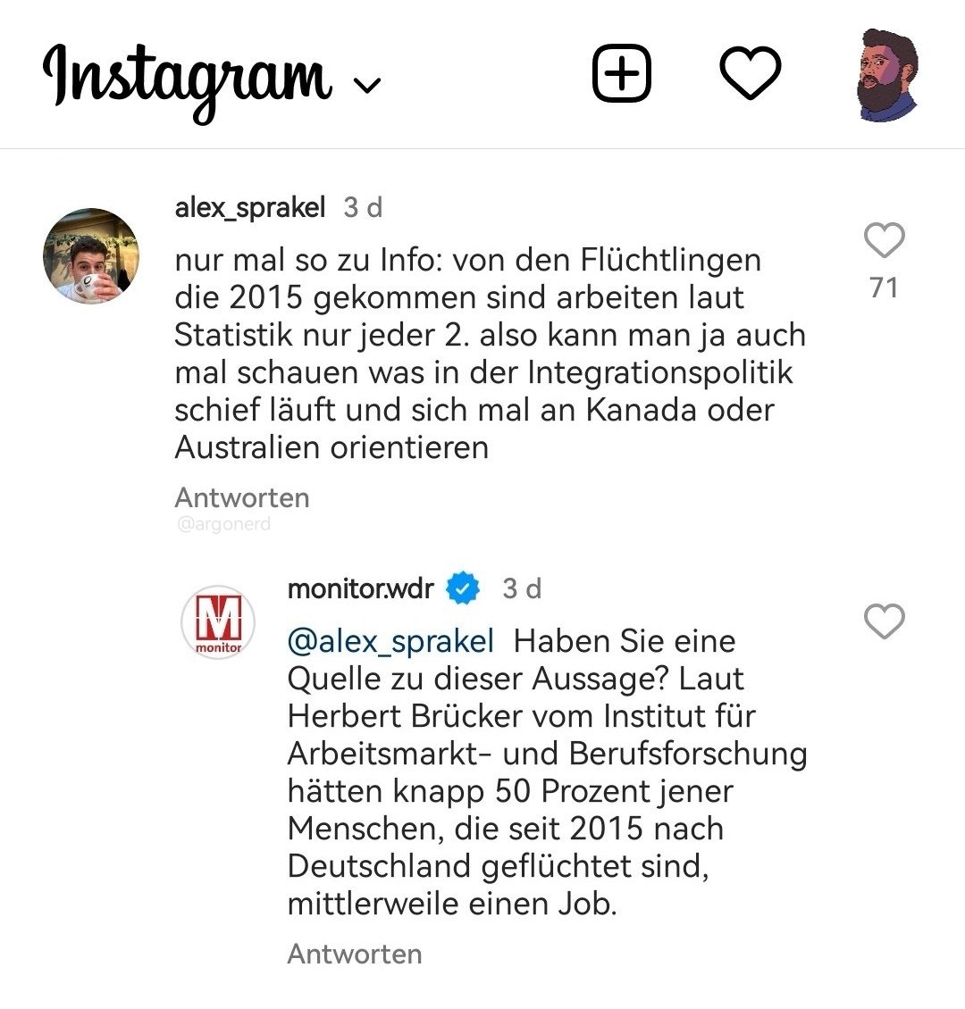The height and width of the screenshot is (1009, 965).
Task: View the 71 likes count
Action: (x=884, y=288)
